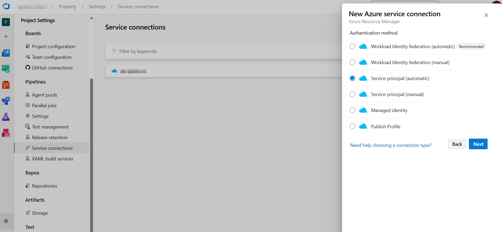
Task: Open the Artifacts hub icon
Action: coord(6,133)
